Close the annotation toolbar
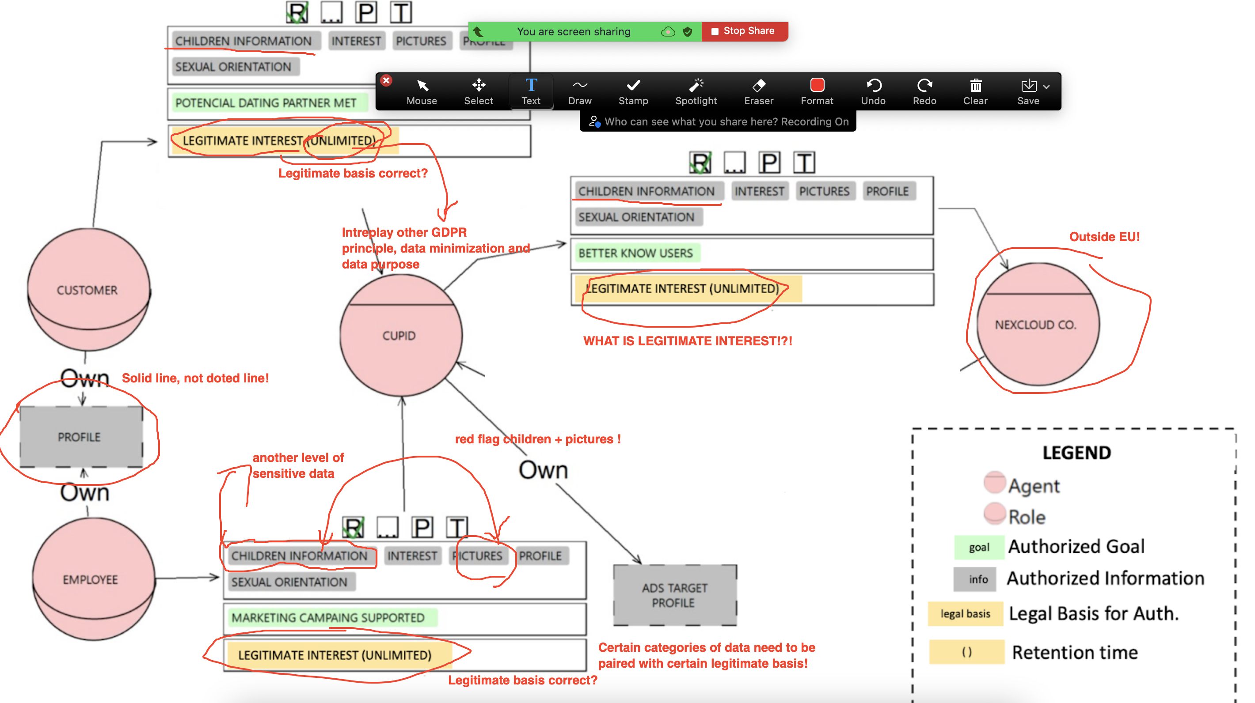Screen dimensions: 1255x703 [386, 80]
